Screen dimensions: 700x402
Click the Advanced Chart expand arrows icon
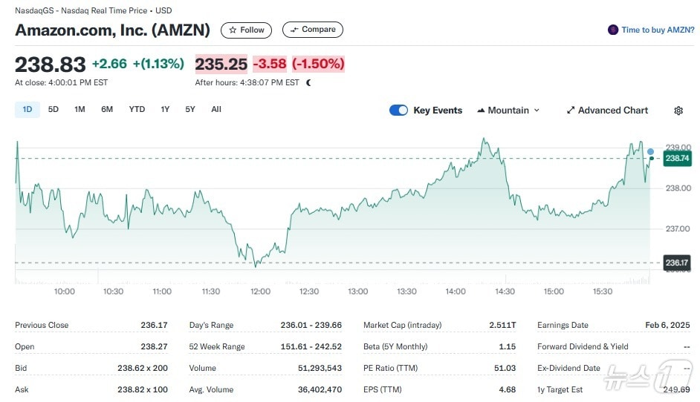coord(571,111)
